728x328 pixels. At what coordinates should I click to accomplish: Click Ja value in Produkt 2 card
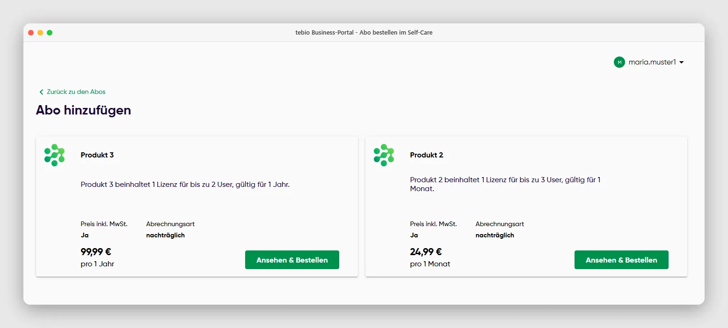(x=414, y=235)
